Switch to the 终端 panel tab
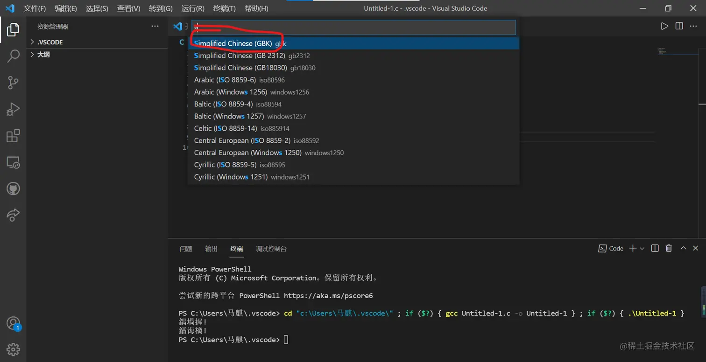This screenshot has height=362, width=706. 236,249
